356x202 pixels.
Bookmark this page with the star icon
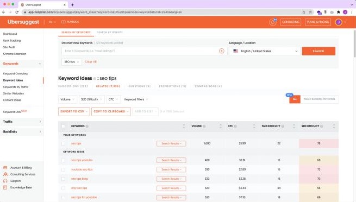[x=310, y=12]
